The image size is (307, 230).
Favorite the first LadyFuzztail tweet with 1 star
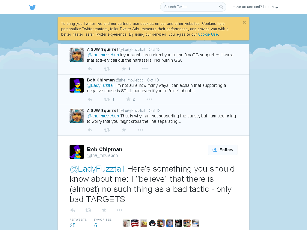point(124,69)
